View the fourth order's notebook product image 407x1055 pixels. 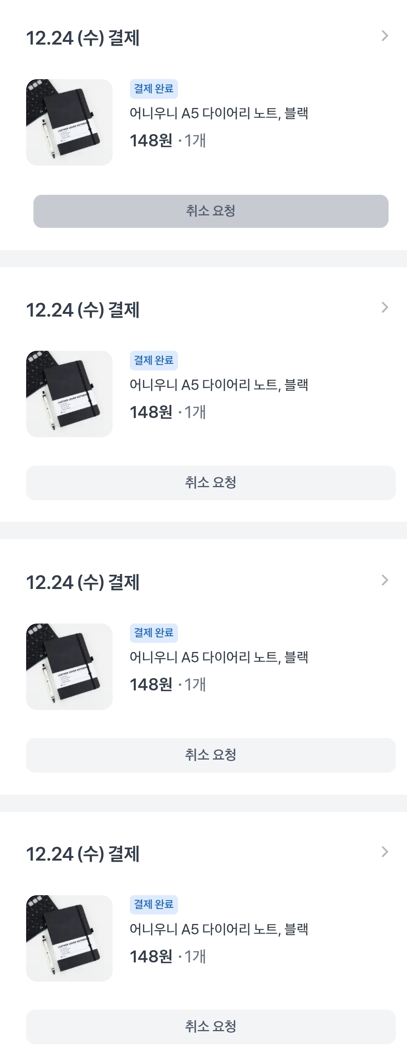(x=69, y=938)
